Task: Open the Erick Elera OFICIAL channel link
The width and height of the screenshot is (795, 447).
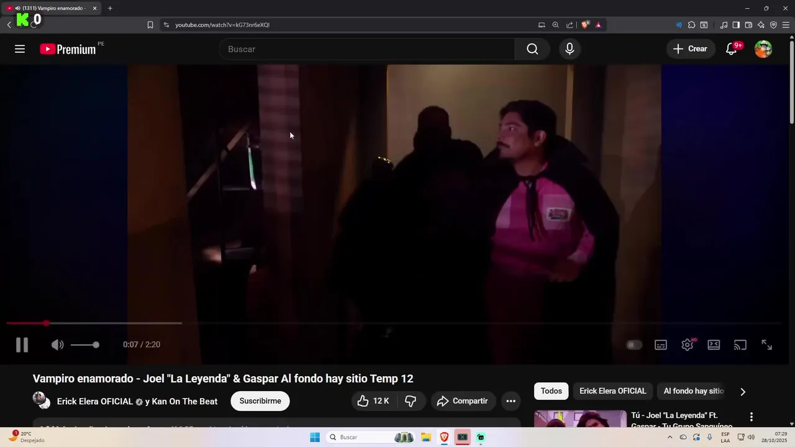Action: tap(95, 402)
